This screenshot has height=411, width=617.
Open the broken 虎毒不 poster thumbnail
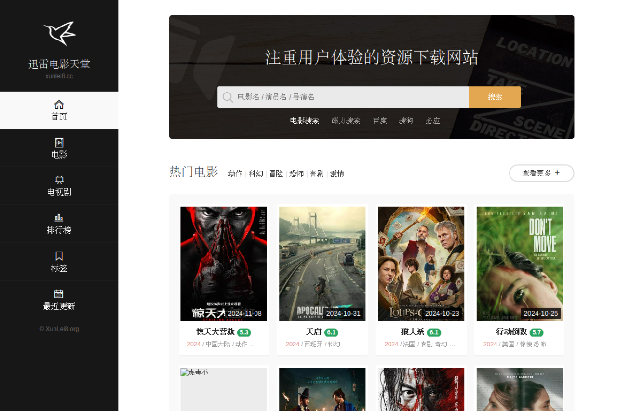tap(224, 389)
